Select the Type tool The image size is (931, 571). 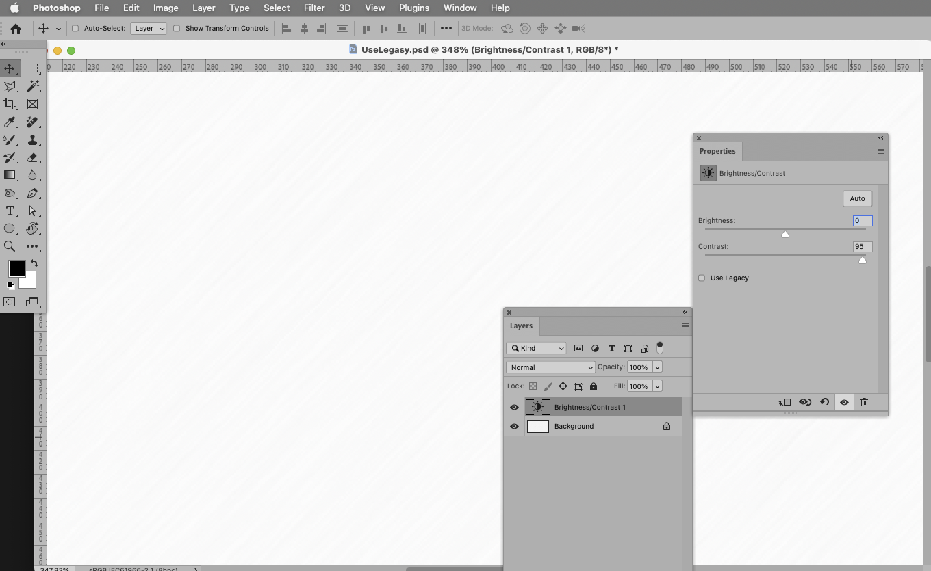(10, 211)
